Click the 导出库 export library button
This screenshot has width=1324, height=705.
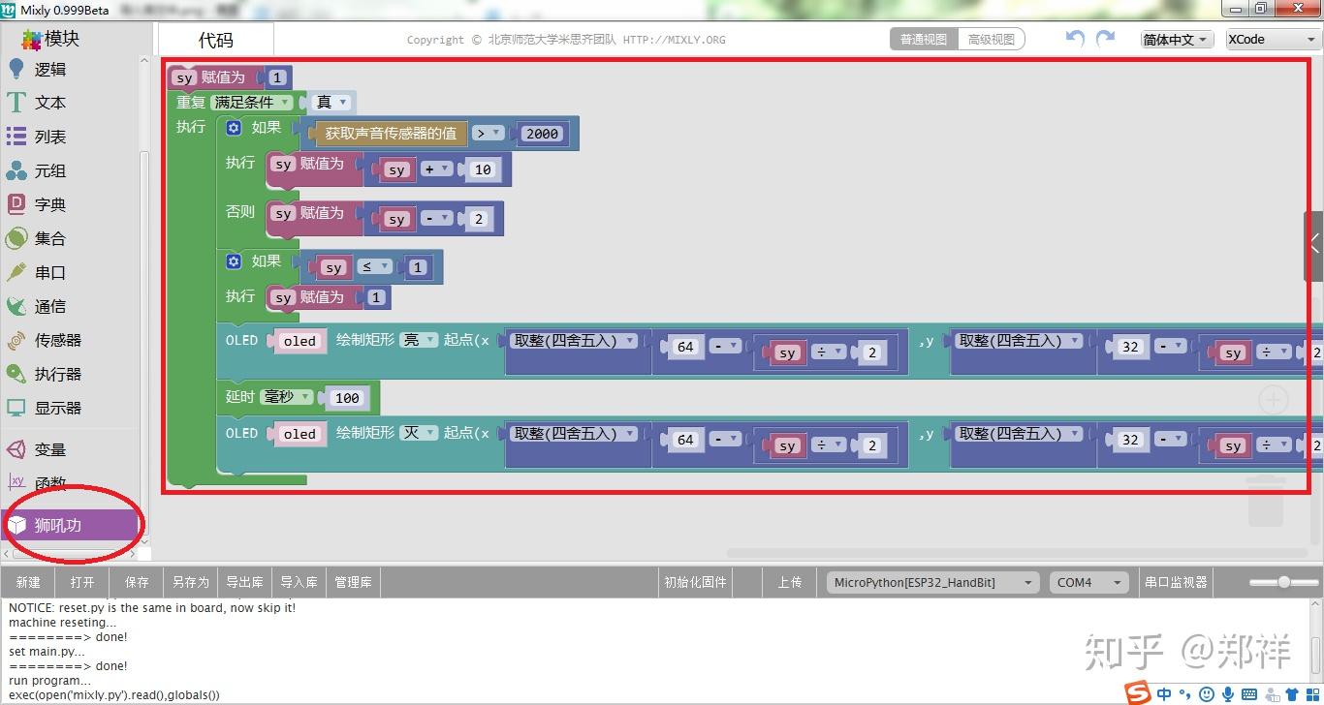pos(245,582)
